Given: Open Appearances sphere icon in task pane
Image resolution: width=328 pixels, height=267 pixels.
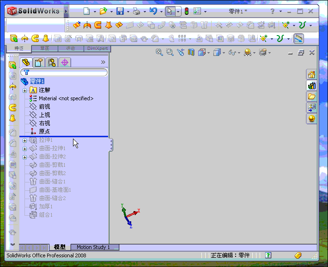Looking at the screenshot, I should coord(311,118).
